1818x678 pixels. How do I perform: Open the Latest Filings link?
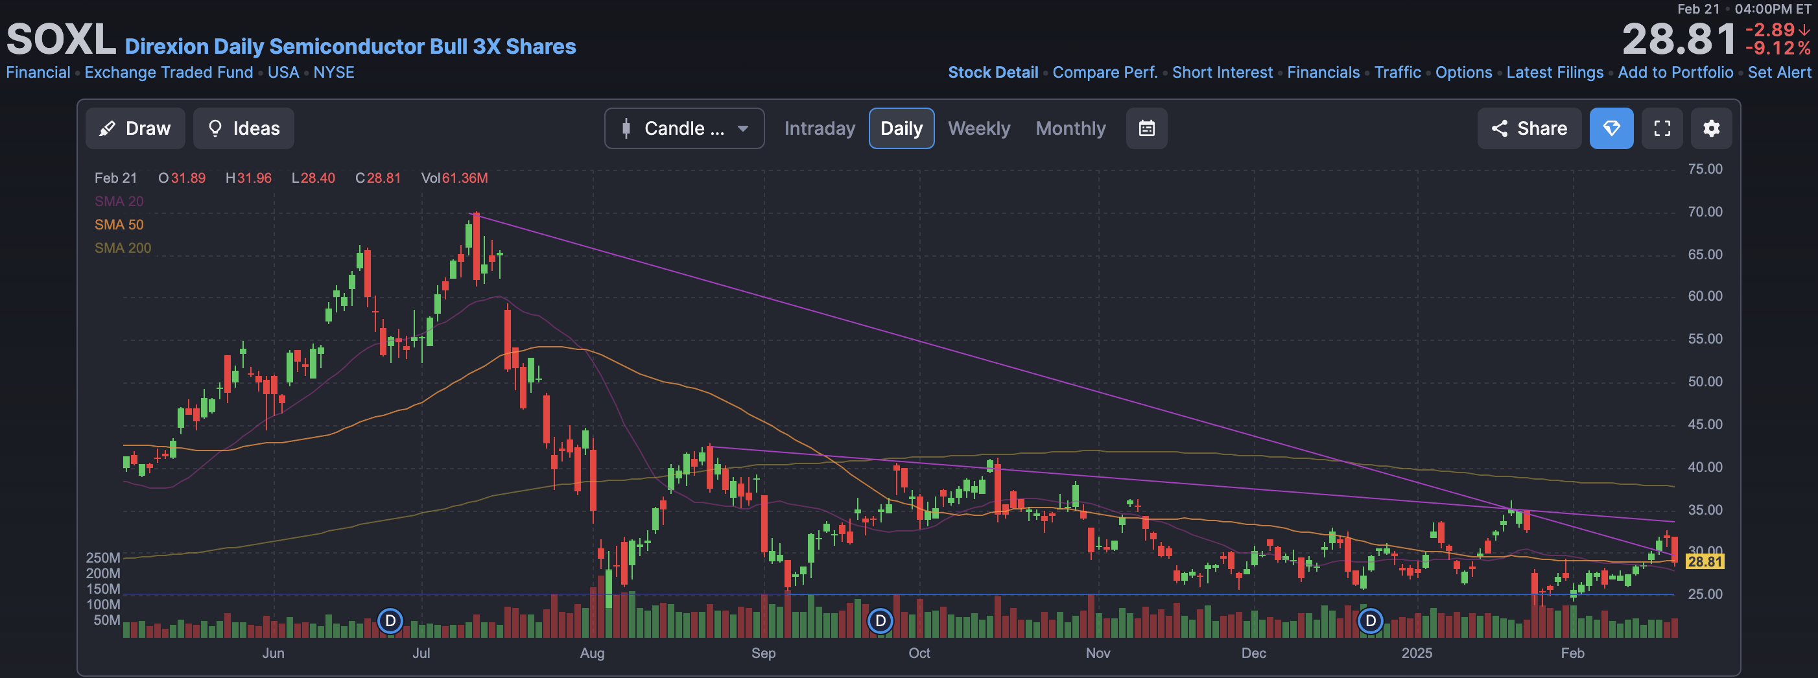pos(1555,72)
